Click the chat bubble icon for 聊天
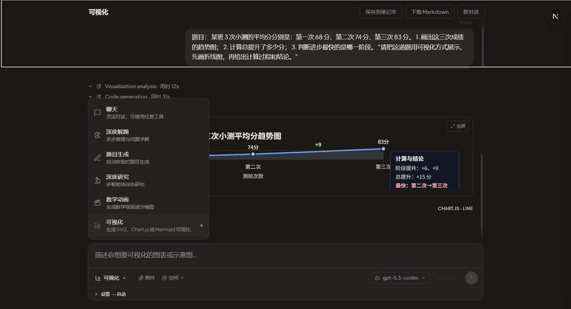Screen dimensions: 571x309 [98, 112]
